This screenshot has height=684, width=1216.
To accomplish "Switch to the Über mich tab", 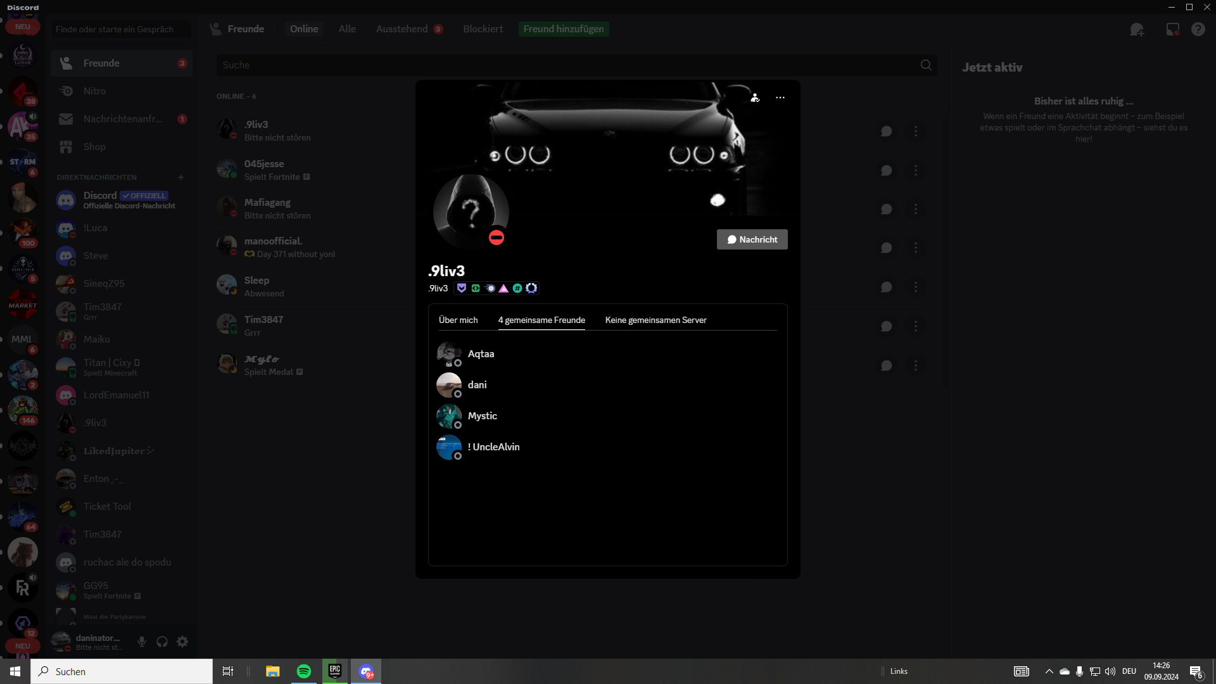I will 458,320.
